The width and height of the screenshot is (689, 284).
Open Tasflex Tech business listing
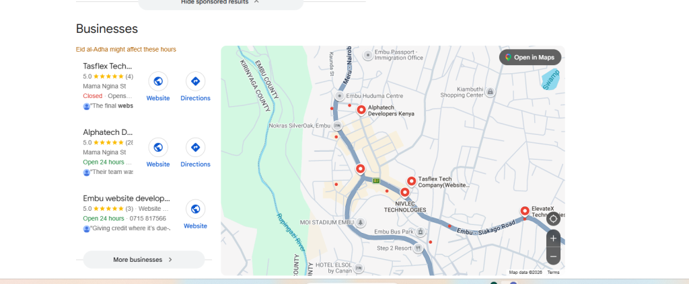pyautogui.click(x=108, y=66)
